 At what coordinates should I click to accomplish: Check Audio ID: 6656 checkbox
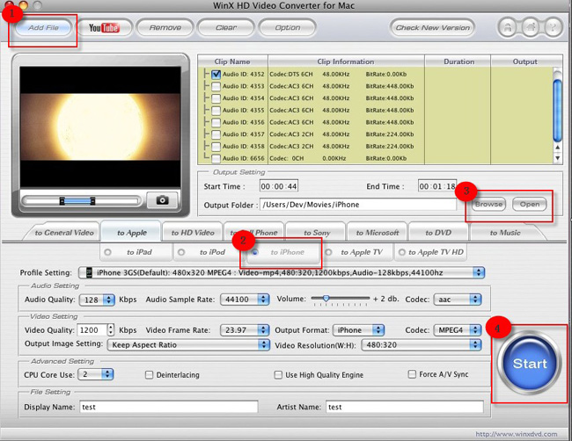coord(216,158)
